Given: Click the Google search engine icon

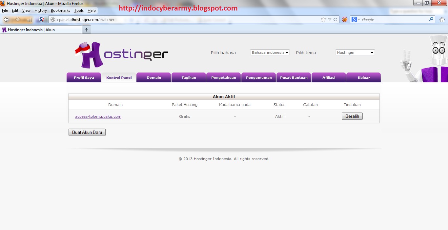Looking at the screenshot, I should [354, 20].
